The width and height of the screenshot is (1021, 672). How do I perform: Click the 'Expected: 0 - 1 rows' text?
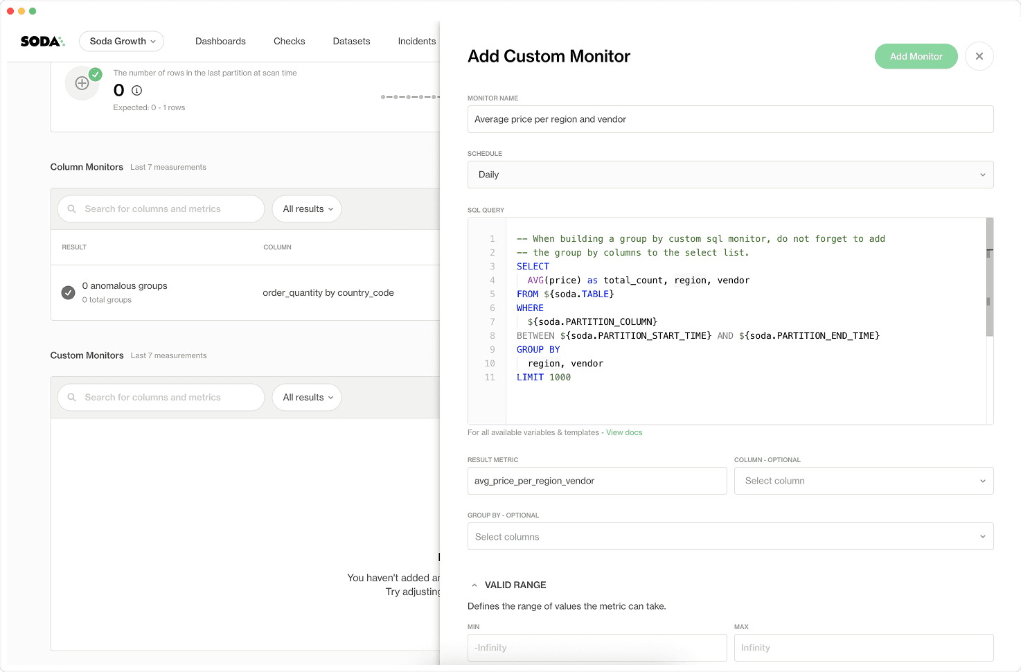[149, 107]
